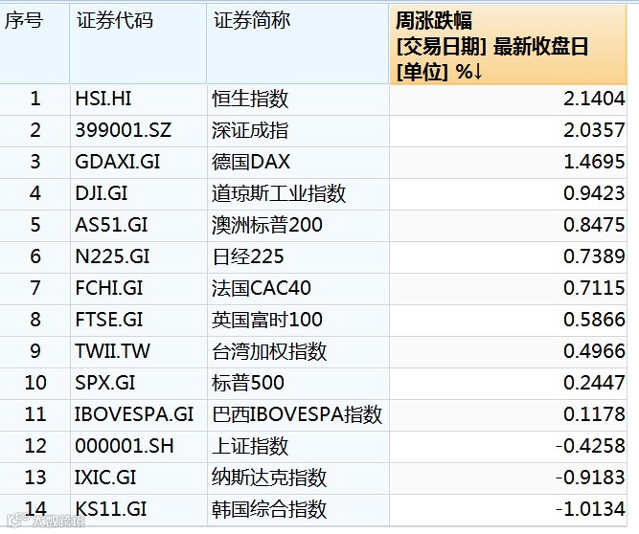Select the cell 巴西IBOVESPA指数

pos(297,414)
